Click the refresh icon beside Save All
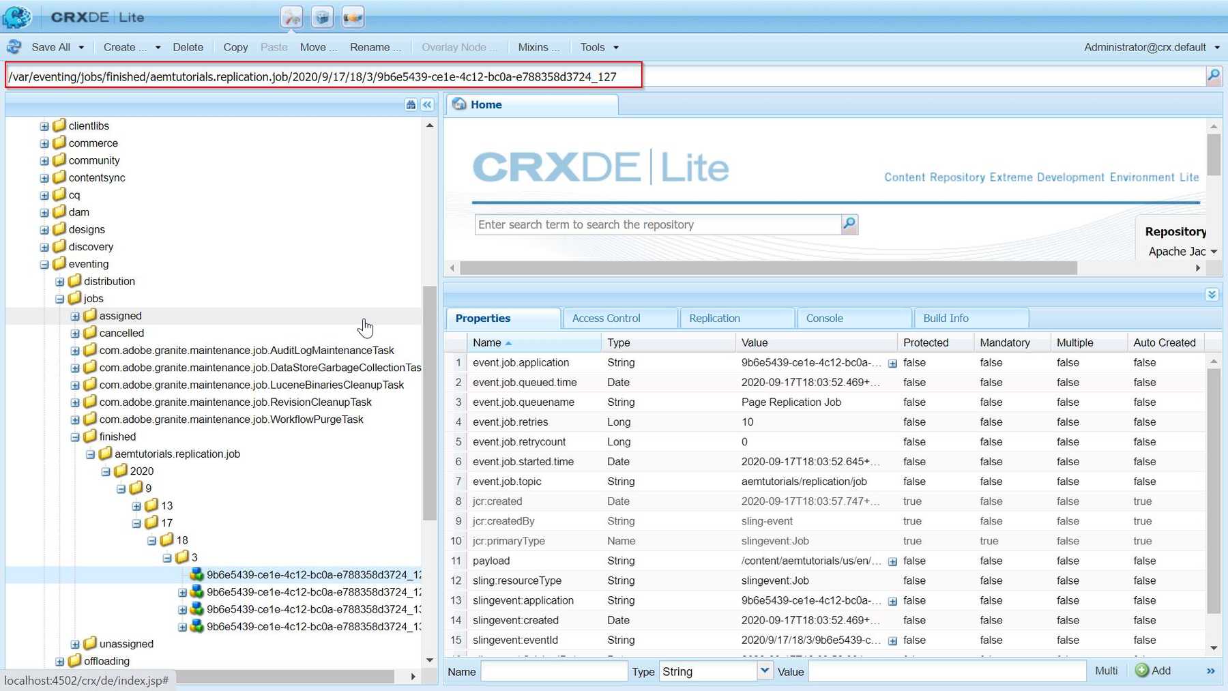1228x691 pixels. pos(14,47)
